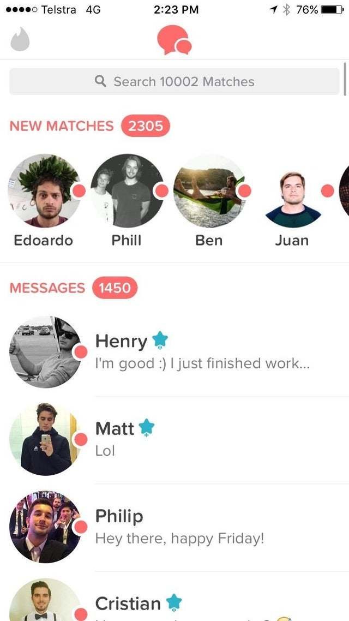The image size is (349, 621).
Task: Tap the blue Super Like star beside Henry
Action: (160, 341)
